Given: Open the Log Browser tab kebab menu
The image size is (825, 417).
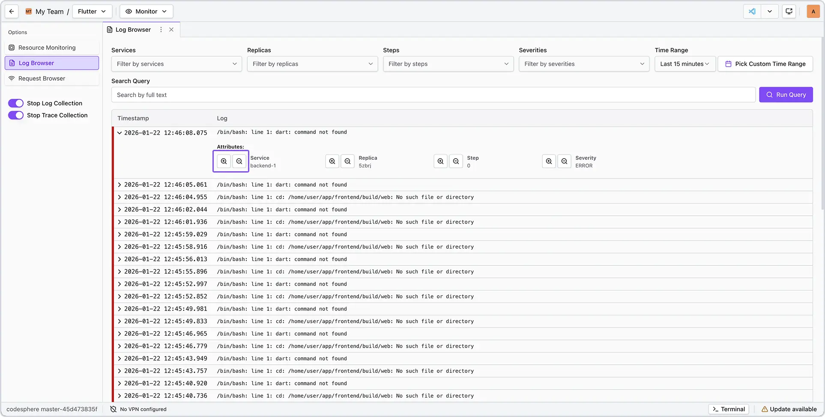Looking at the screenshot, I should pos(161,30).
